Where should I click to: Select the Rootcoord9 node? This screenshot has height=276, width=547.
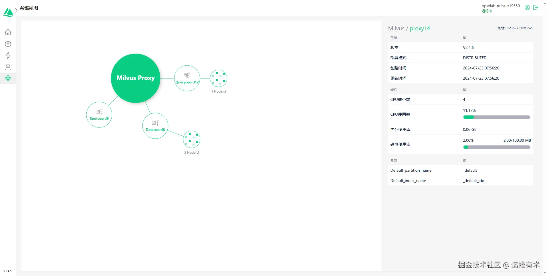99,115
